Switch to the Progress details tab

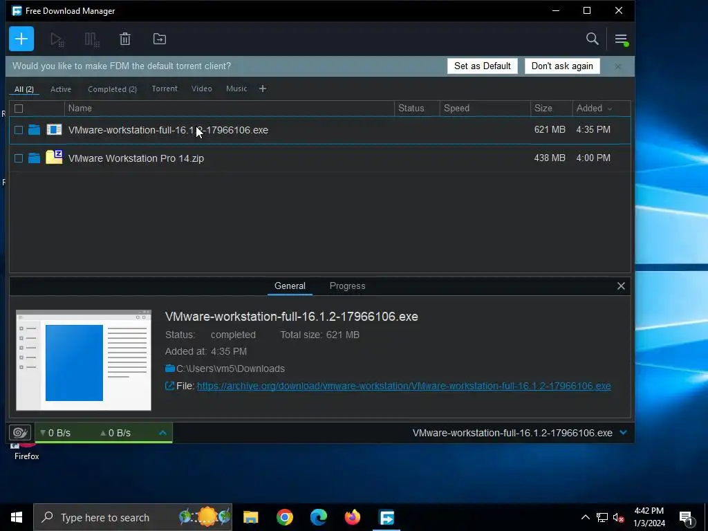[x=347, y=286]
